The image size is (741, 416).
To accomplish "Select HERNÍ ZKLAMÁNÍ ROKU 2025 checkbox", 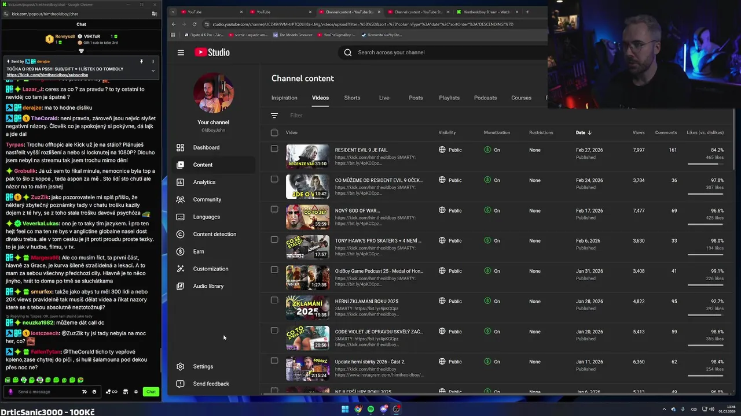I will click(x=274, y=300).
